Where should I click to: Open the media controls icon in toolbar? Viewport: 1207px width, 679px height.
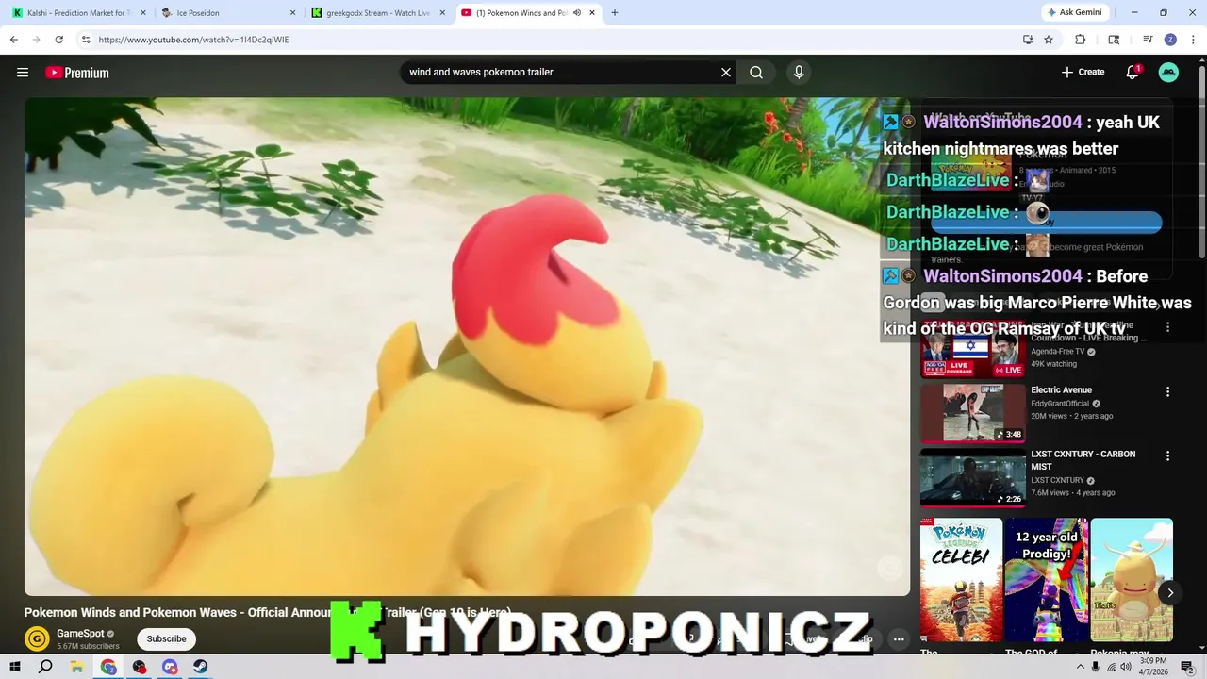(1148, 40)
